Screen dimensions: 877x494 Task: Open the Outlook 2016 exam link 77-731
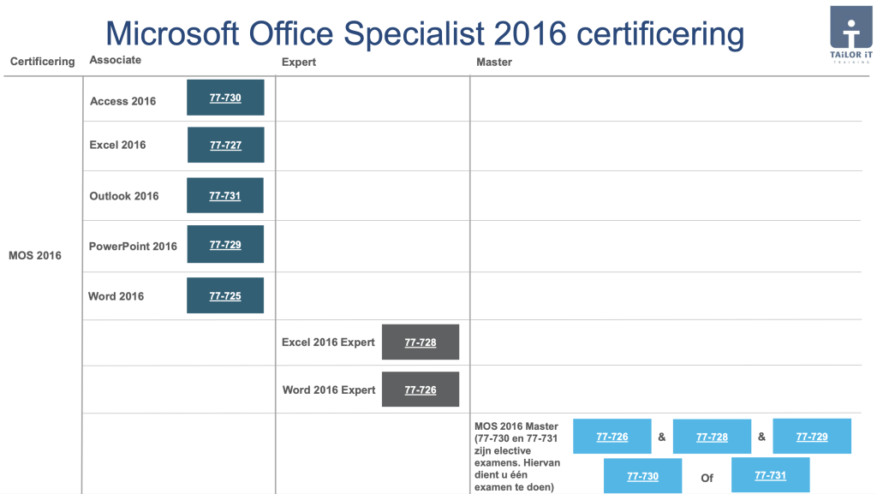click(x=225, y=195)
